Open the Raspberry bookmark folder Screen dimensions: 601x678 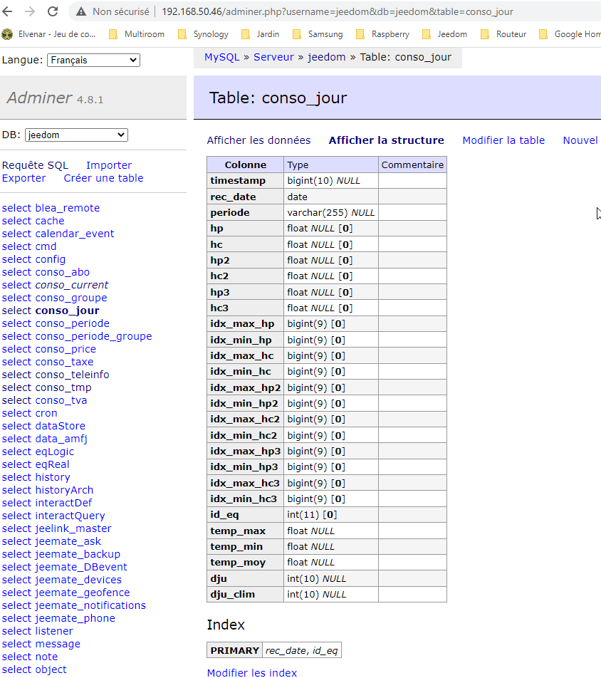[x=382, y=34]
